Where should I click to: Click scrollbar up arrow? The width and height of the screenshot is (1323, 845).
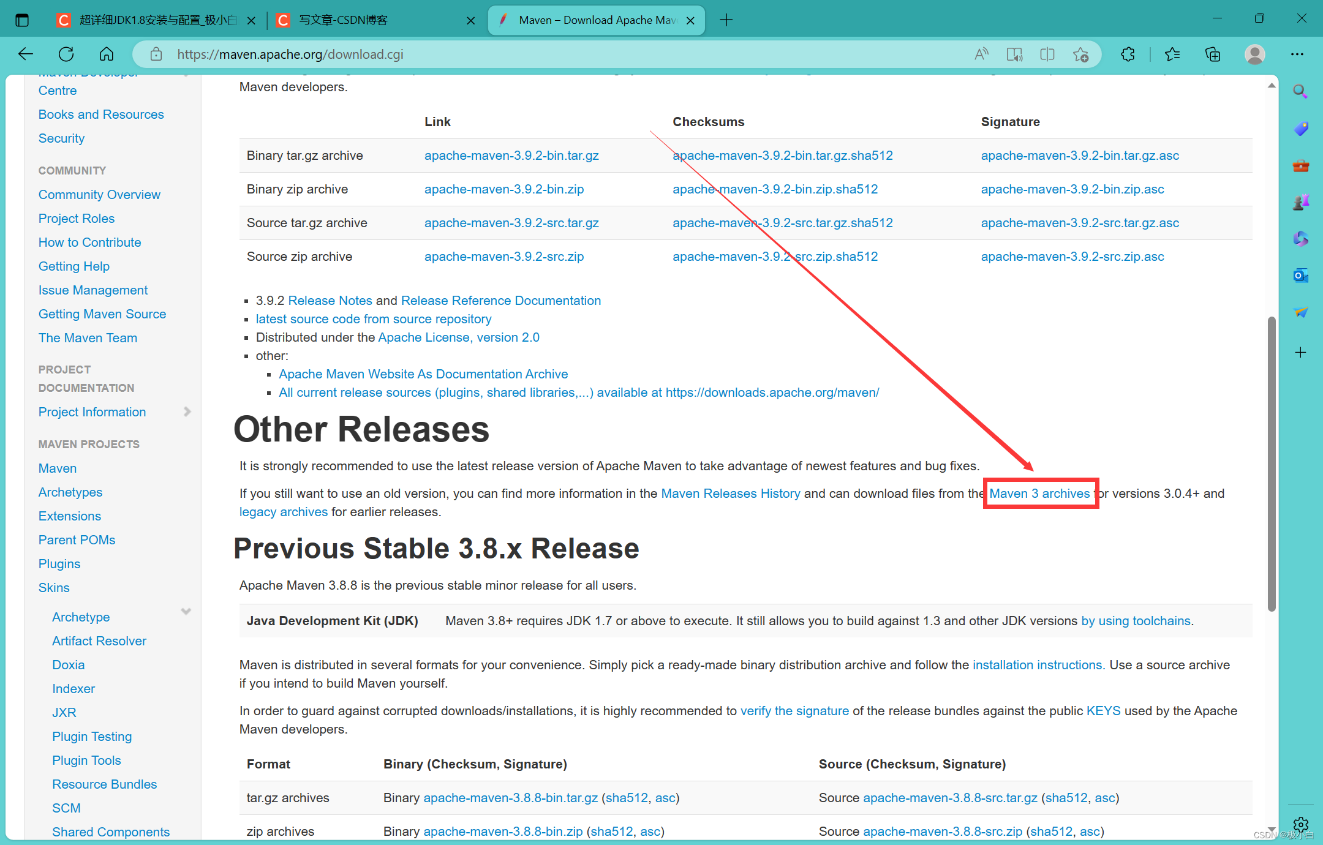click(x=1272, y=85)
